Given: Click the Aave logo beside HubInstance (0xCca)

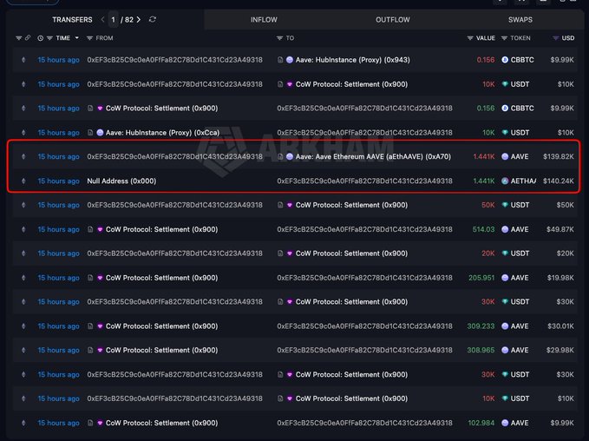Looking at the screenshot, I should click(100, 132).
